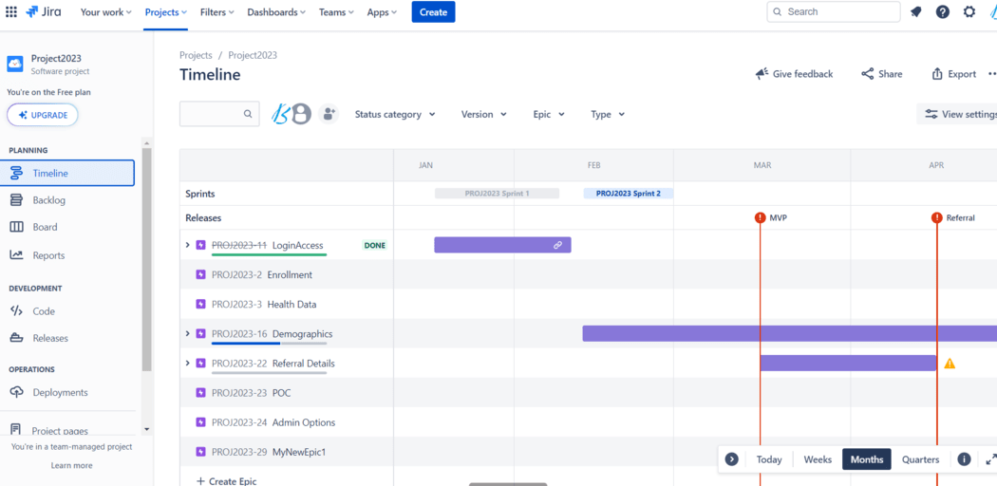
Task: Click the warning icon beside Referral Details bar
Action: pyautogui.click(x=950, y=364)
